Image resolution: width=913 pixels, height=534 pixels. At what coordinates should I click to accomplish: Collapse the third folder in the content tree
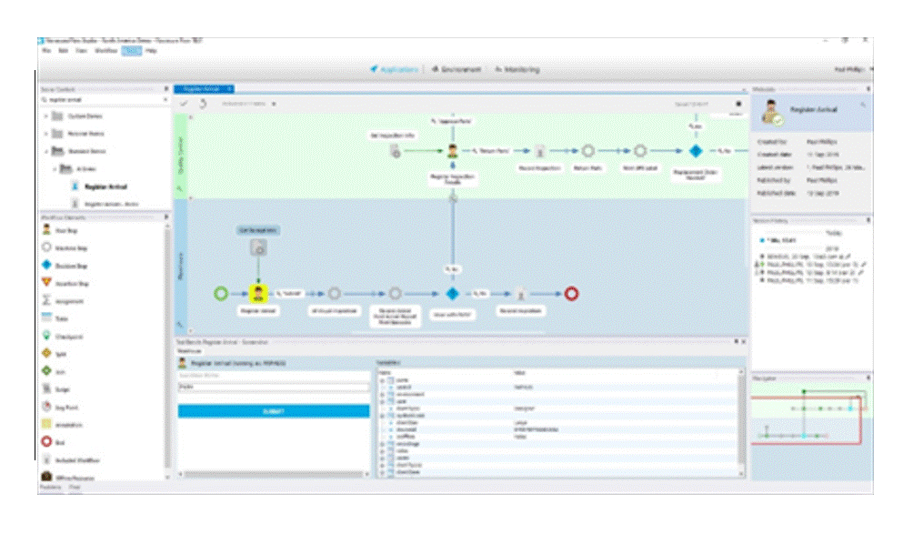tap(46, 151)
